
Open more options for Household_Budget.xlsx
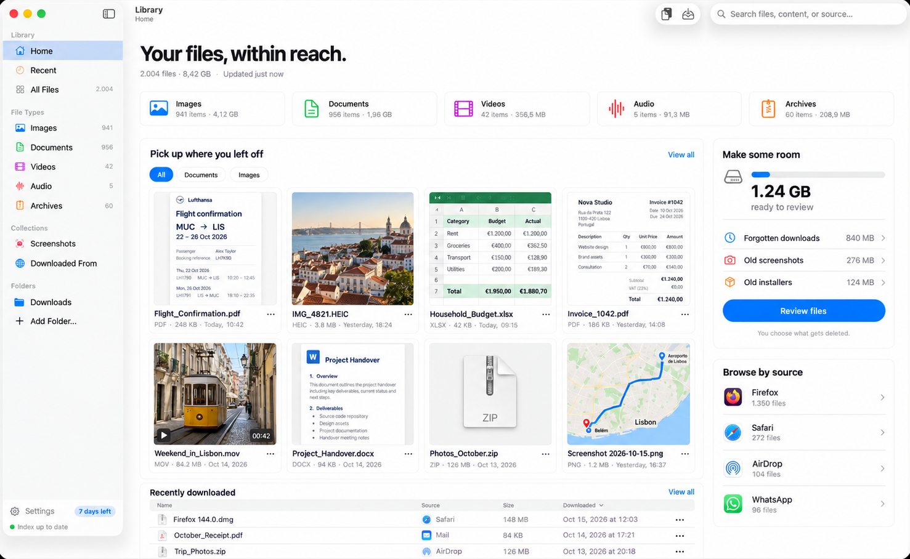coord(546,314)
